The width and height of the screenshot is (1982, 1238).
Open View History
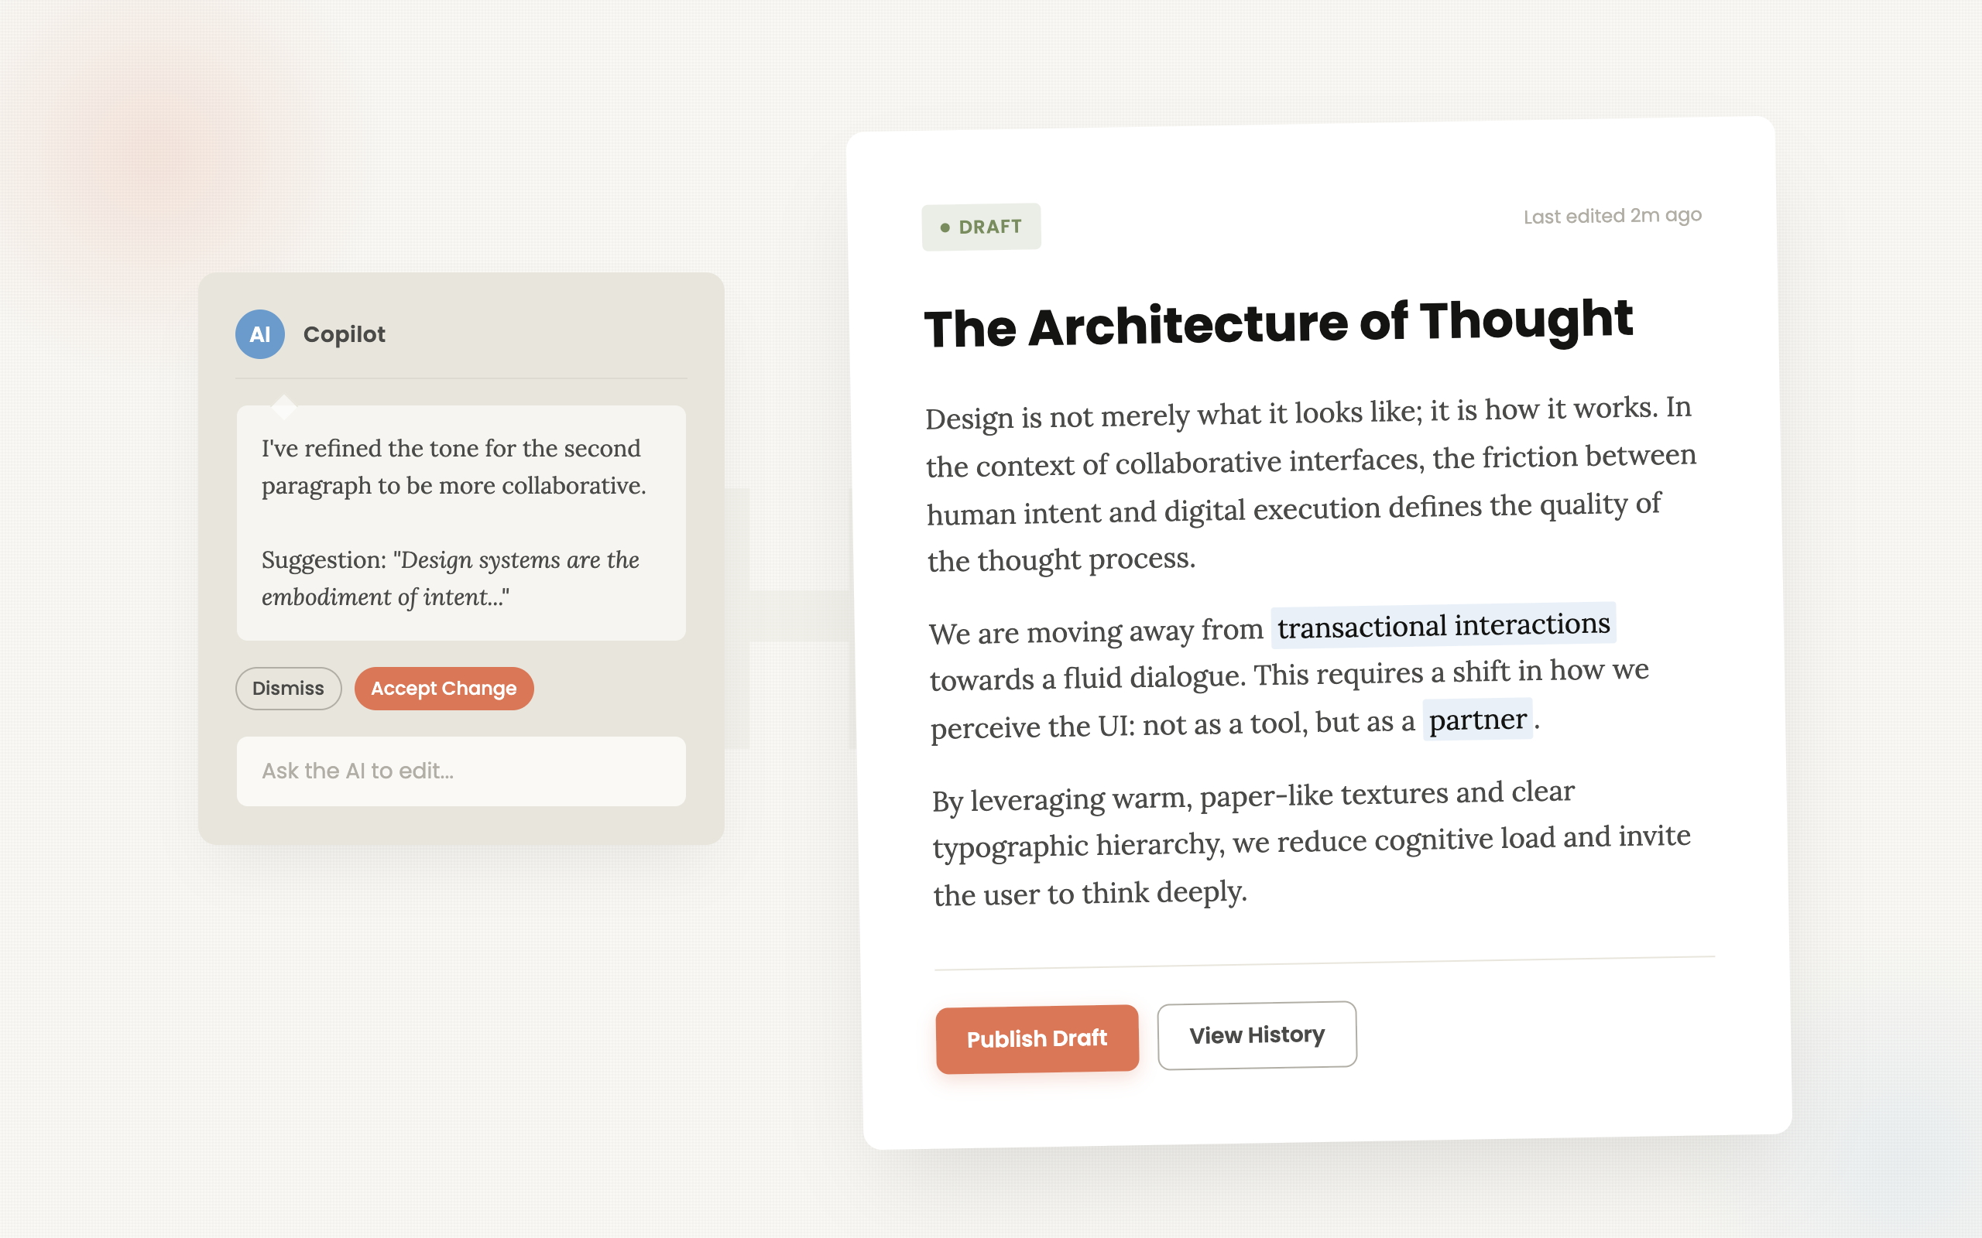coord(1257,1035)
